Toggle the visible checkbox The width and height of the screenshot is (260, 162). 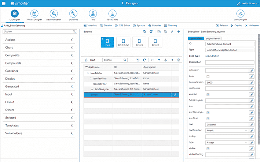click(x=208, y=148)
